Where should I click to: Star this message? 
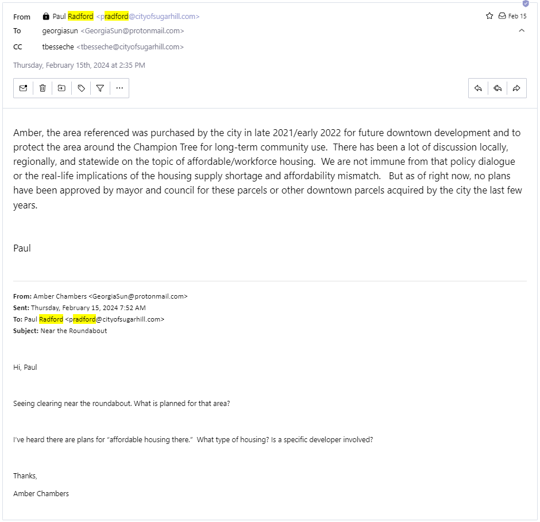pos(489,16)
